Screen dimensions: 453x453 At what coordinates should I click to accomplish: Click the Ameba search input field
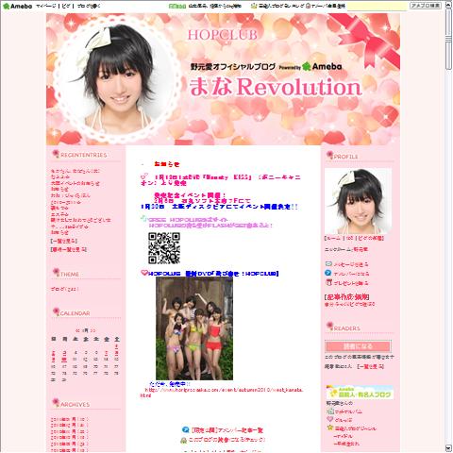click(x=377, y=6)
